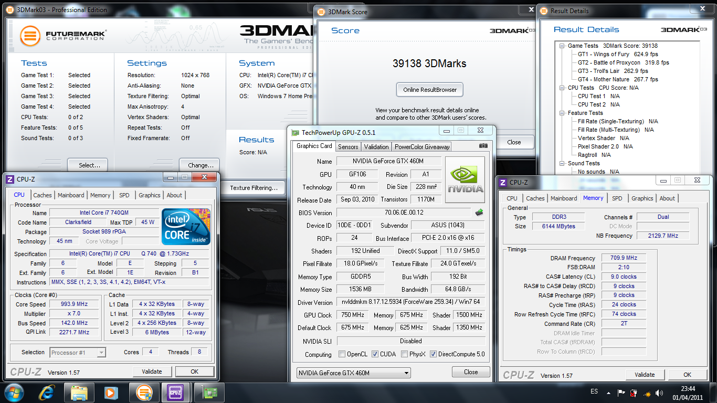The image size is (717, 403).
Task: Click the GPU-Z title bar app icon
Action: point(296,133)
